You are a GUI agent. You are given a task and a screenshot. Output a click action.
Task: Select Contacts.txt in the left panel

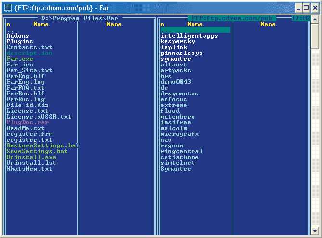29,47
